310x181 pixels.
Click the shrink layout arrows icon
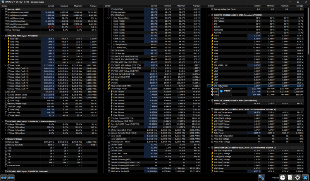tap(11, 178)
